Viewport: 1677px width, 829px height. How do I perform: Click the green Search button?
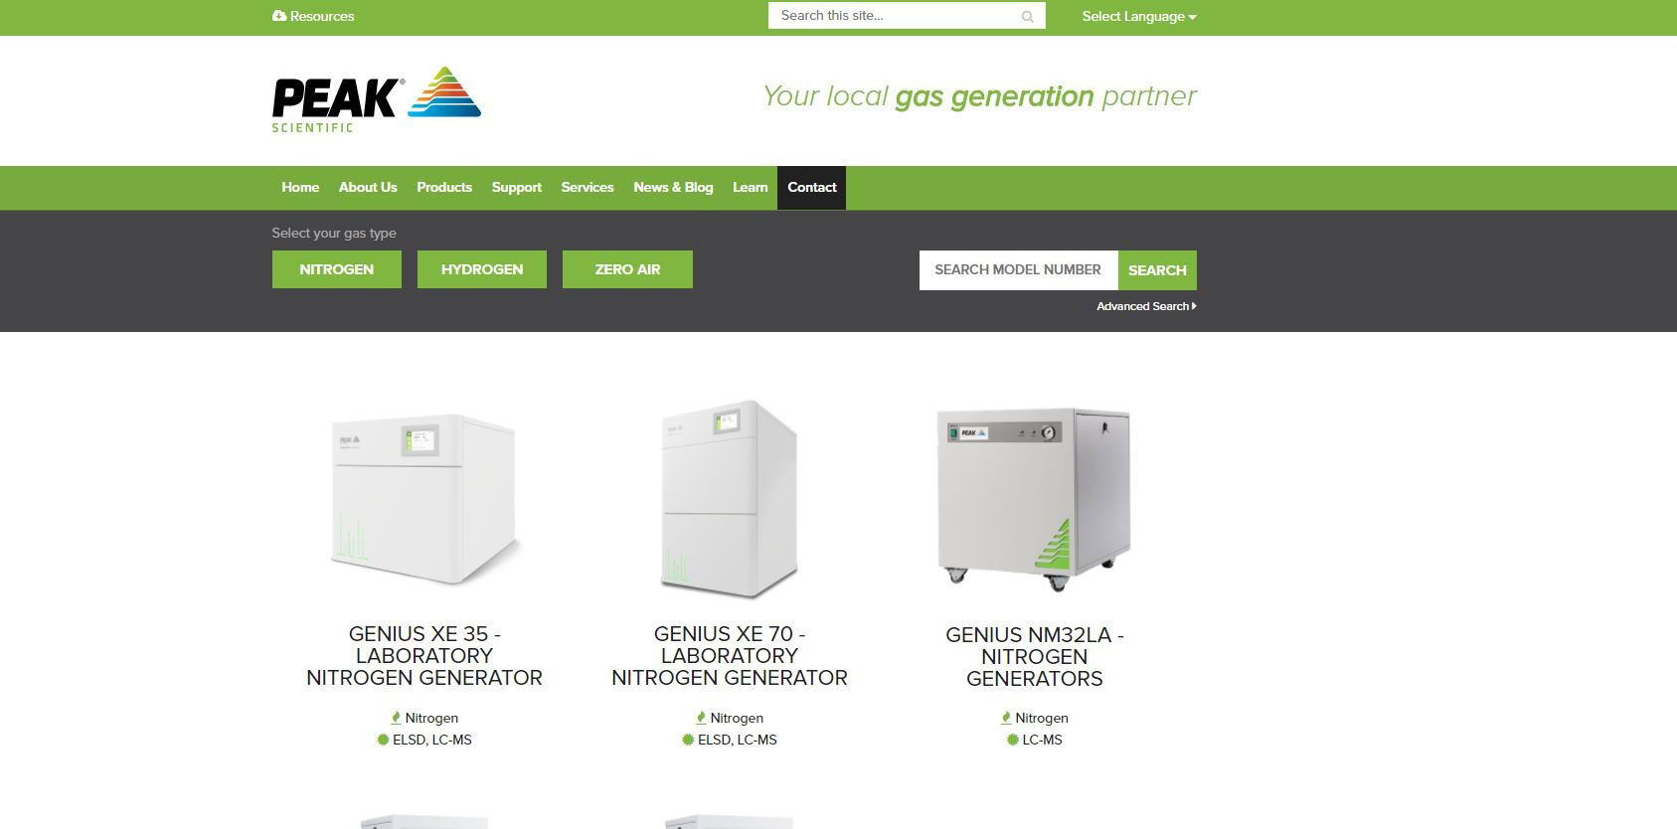click(1157, 270)
